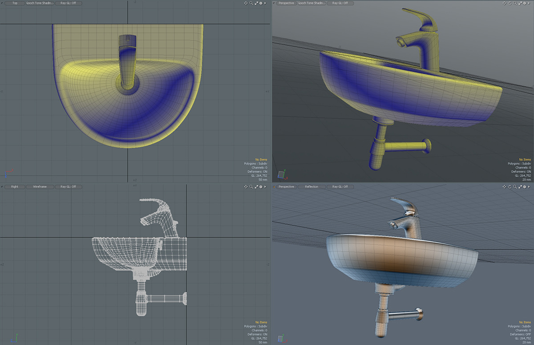The height and width of the screenshot is (345, 534).
Task: Open Reflection shading style dropdown
Action: 311,187
